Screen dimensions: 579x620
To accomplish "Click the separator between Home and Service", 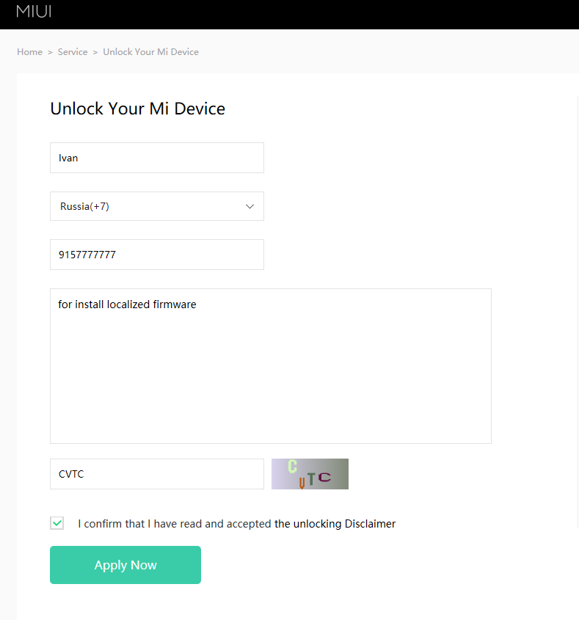I will [50, 52].
